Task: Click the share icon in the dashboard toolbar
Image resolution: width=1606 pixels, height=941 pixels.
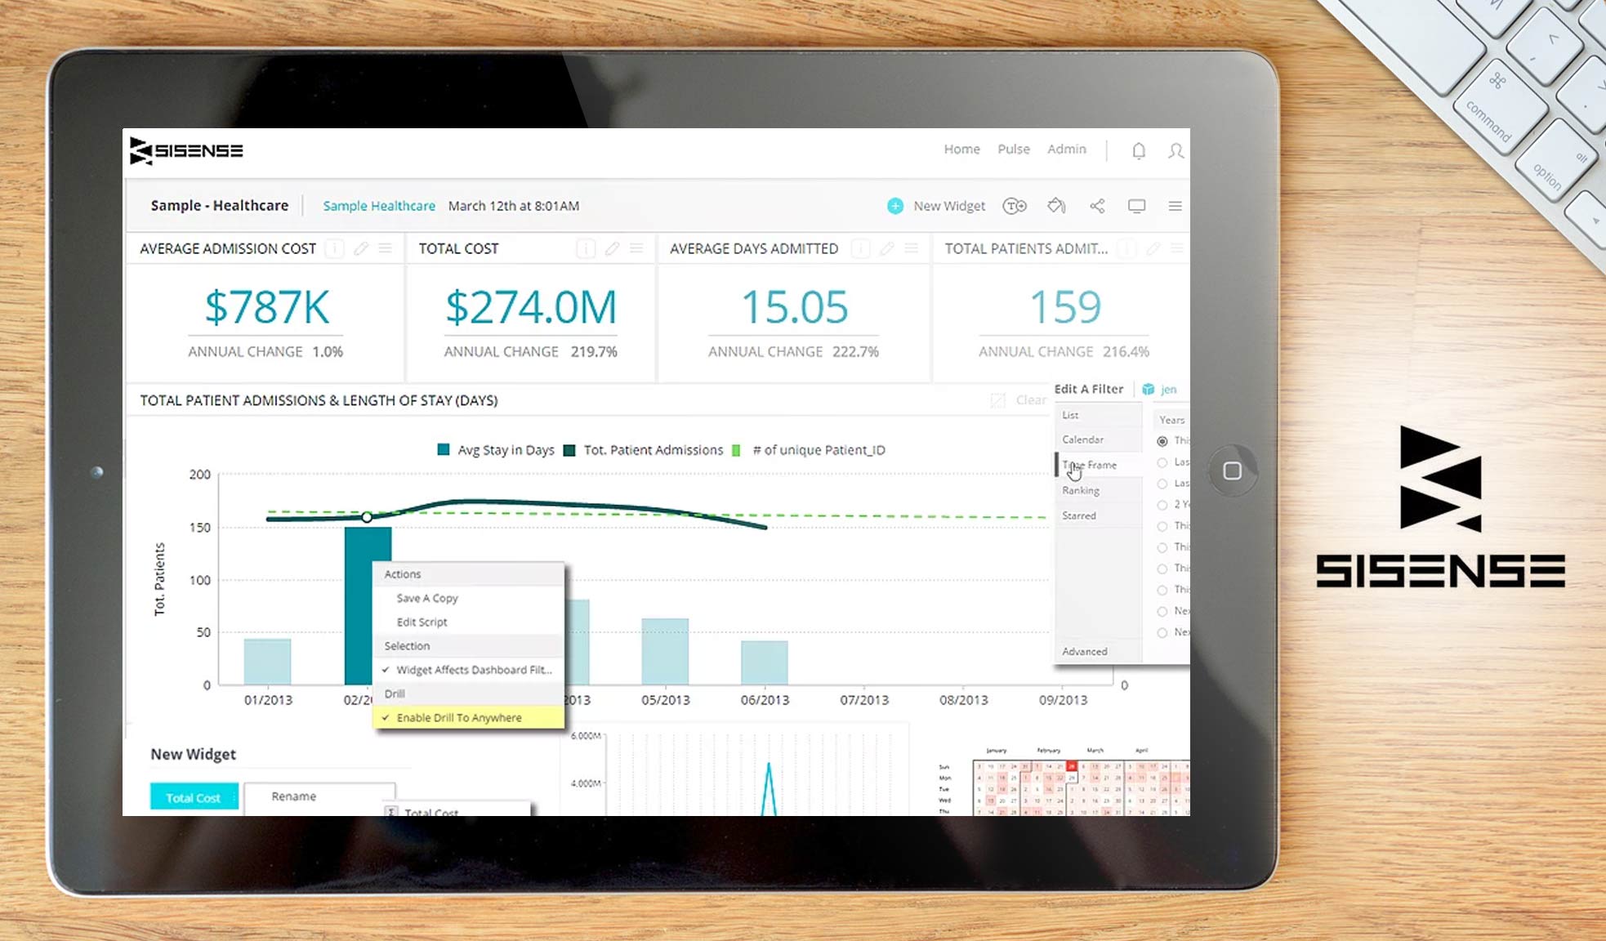Action: (1097, 206)
